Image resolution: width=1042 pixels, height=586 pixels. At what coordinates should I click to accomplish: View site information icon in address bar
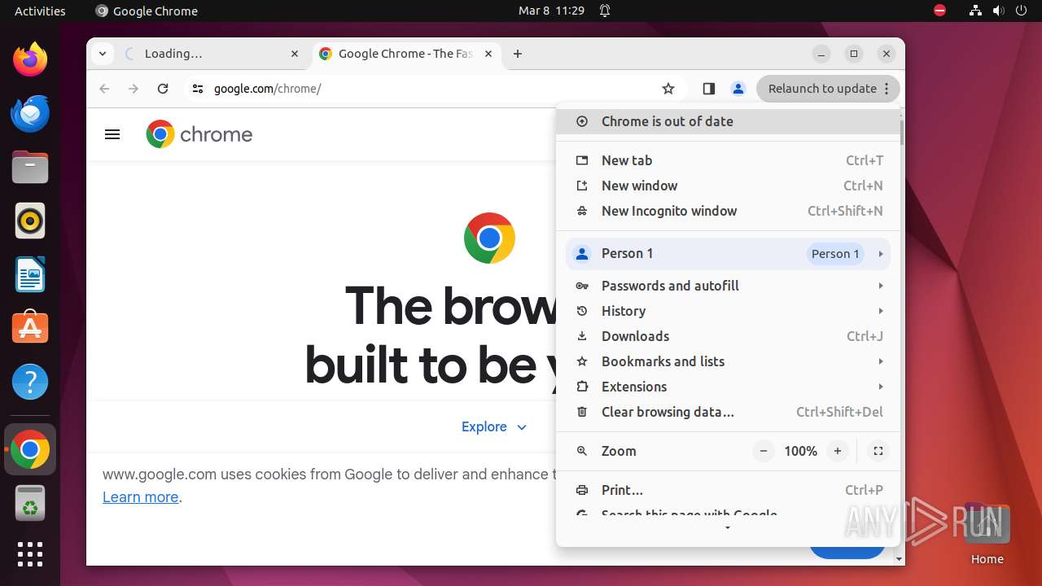point(197,89)
